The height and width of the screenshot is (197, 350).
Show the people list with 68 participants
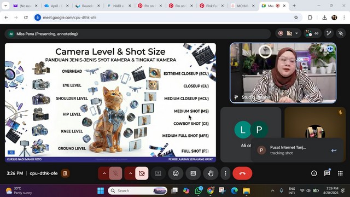pyautogui.click(x=312, y=33)
